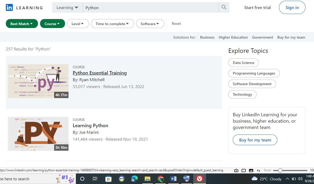Screen dimensions: 314x184
Task: Click the Vivaldi browser taskbar icon
Action: (x=199, y=179)
